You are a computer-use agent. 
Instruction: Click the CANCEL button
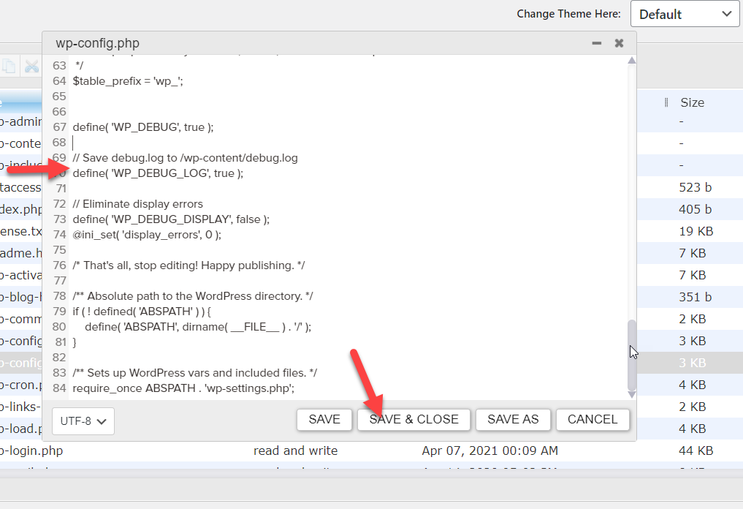pos(593,419)
